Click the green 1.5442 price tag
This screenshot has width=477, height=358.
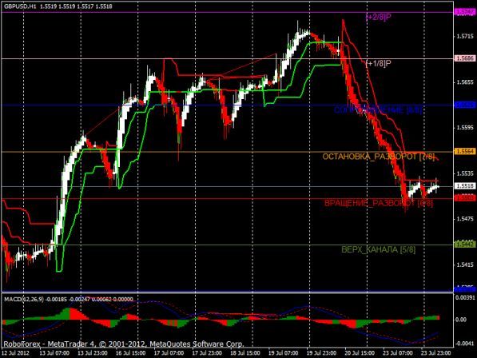[465, 245]
